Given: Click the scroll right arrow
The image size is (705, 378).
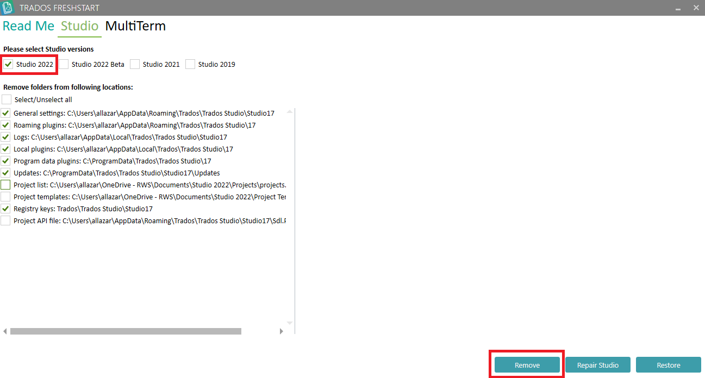Looking at the screenshot, I should click(x=282, y=331).
